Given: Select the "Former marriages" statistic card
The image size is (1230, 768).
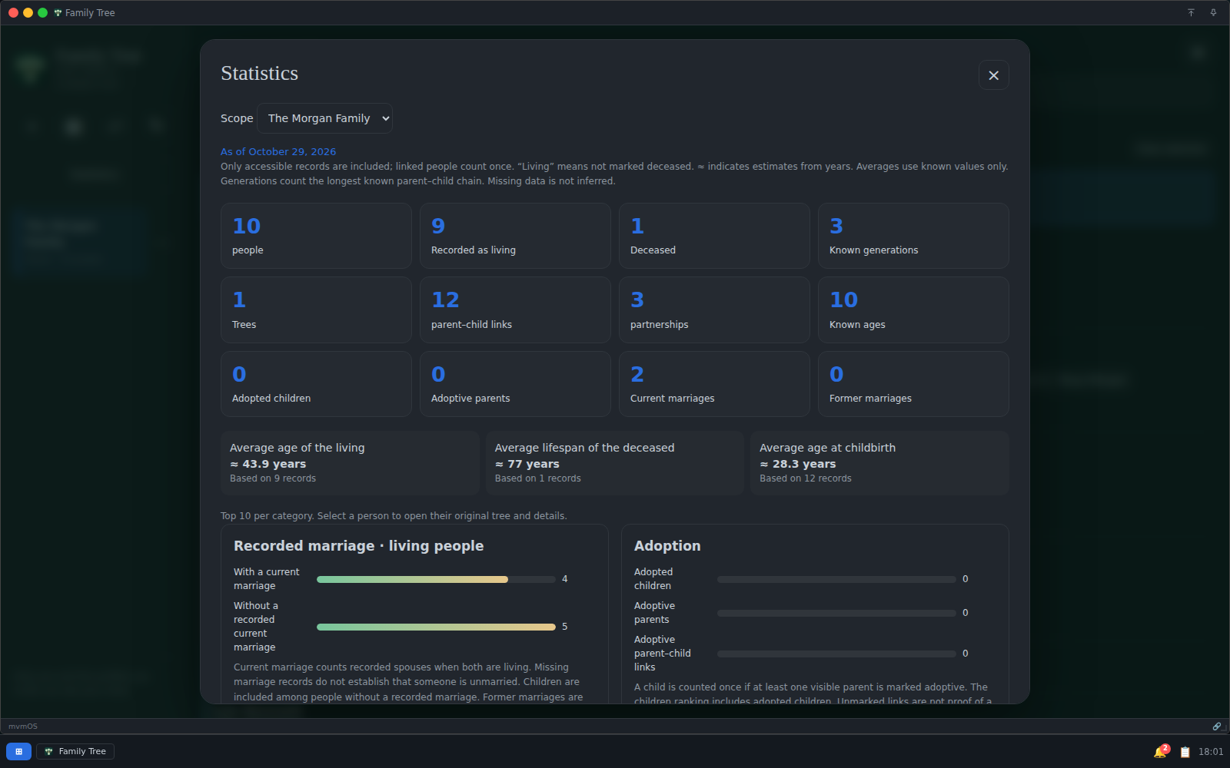Looking at the screenshot, I should click(913, 384).
